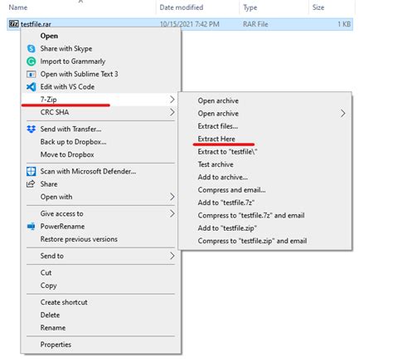
Task: Click the green Grammarly icon
Action: [x=32, y=61]
